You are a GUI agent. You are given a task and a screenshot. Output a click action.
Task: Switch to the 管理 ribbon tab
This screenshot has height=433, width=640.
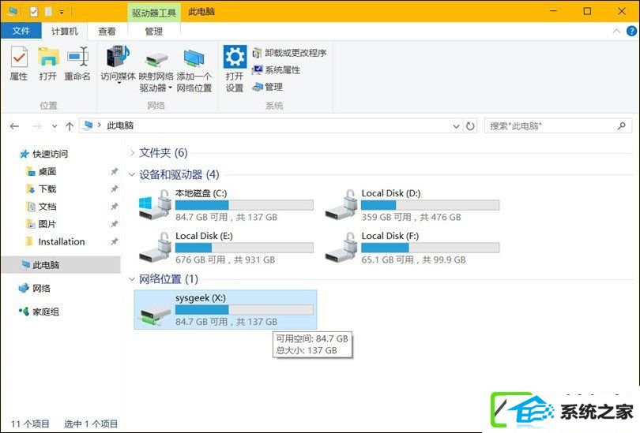click(154, 31)
